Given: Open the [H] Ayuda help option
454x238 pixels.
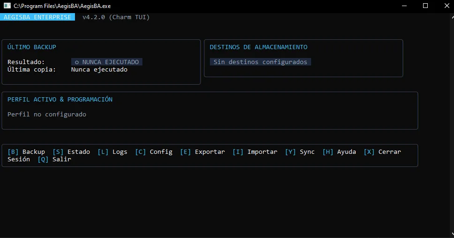Looking at the screenshot, I should pyautogui.click(x=339, y=152).
